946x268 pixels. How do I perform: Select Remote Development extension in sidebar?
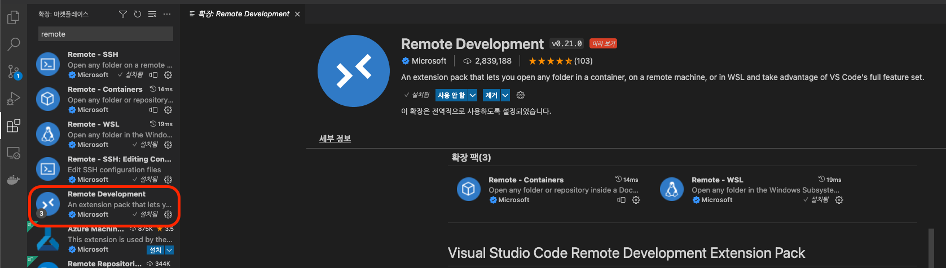click(103, 204)
